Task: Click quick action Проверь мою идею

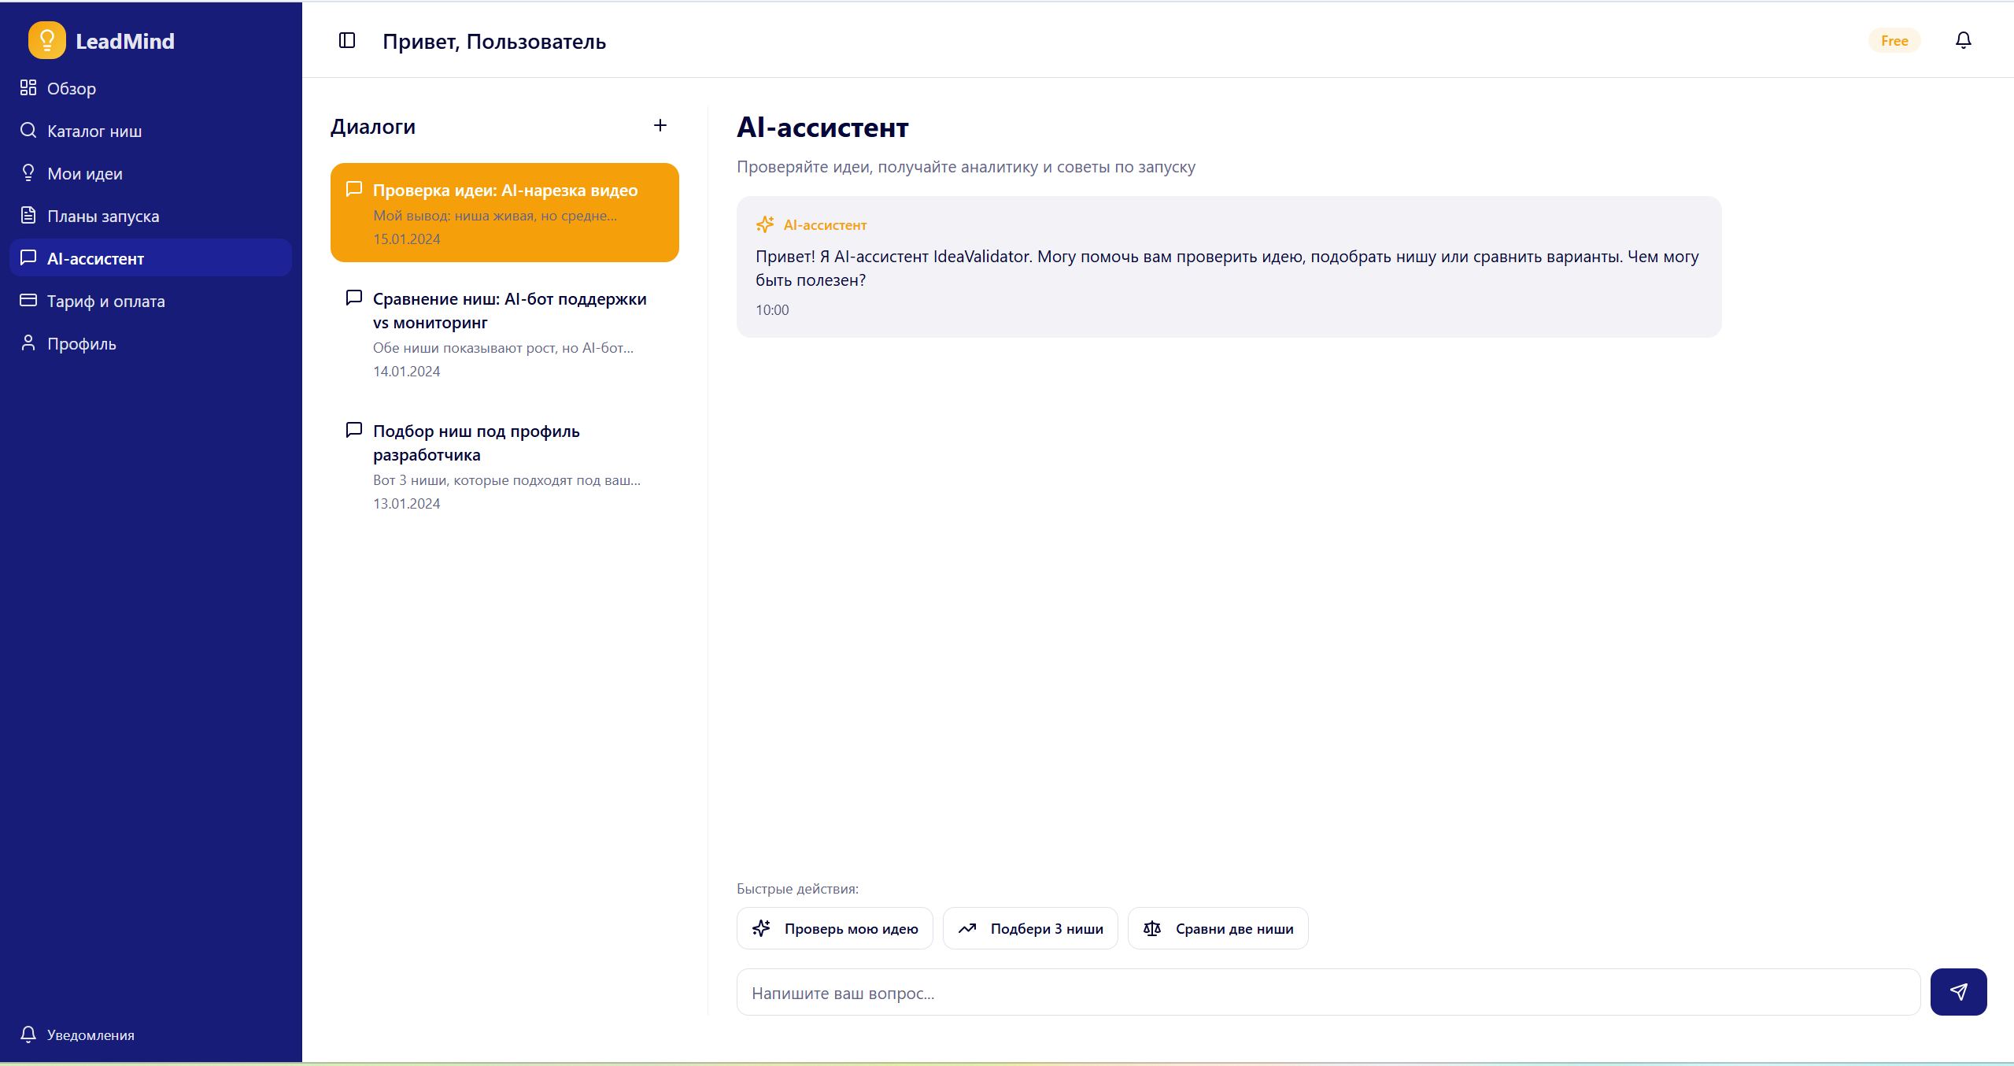Action: [834, 928]
